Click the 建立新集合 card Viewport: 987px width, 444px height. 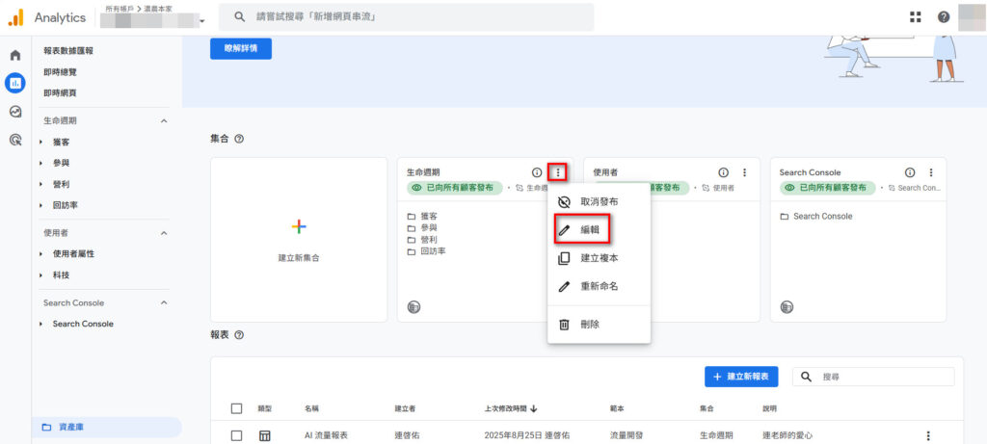(x=299, y=239)
